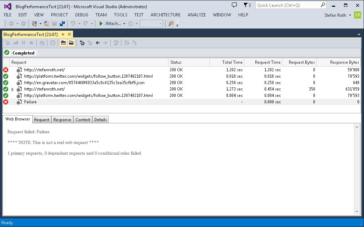Screen dimensions: 364x227
Task: Click the red error icon on Failure row
Action: point(6,102)
